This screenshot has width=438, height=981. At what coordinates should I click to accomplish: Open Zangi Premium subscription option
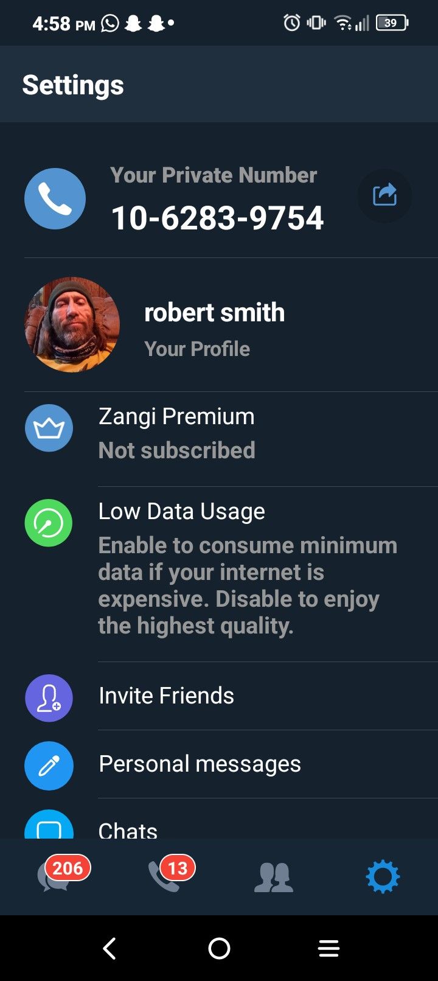[x=176, y=433]
